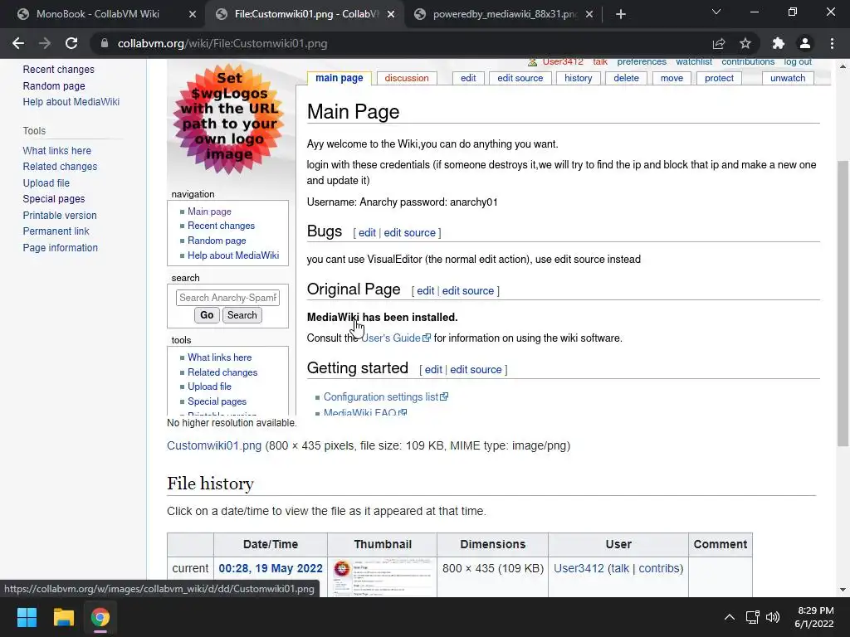Close the MonoBook - CollabVM Wiki tab
The image size is (850, 637).
tap(193, 14)
